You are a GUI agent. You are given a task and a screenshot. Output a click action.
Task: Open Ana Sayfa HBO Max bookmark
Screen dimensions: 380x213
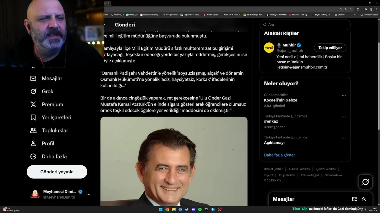point(276,14)
